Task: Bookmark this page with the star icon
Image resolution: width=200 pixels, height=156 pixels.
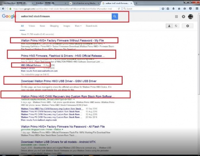Action: (163, 9)
